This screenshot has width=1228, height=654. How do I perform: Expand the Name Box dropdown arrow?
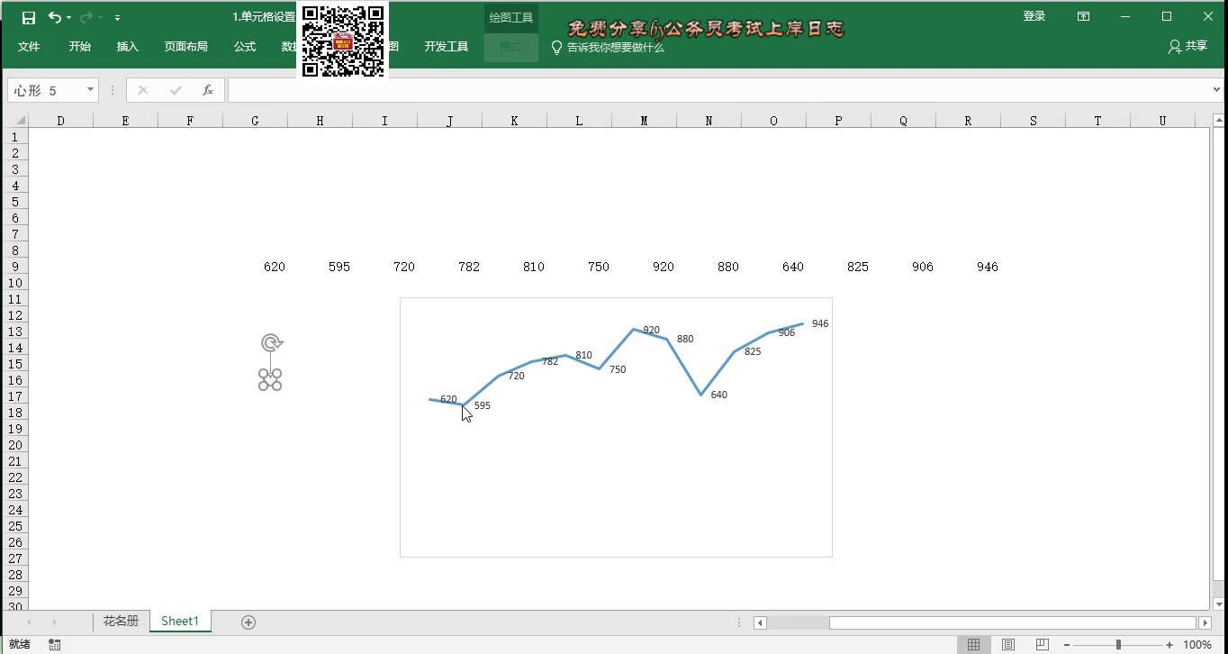pyautogui.click(x=91, y=90)
